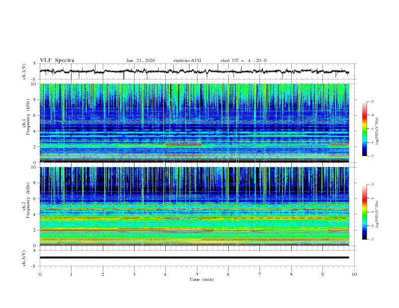399x308 pixels.
Task: Click the "Time (min)" axis label
Action: (202, 279)
